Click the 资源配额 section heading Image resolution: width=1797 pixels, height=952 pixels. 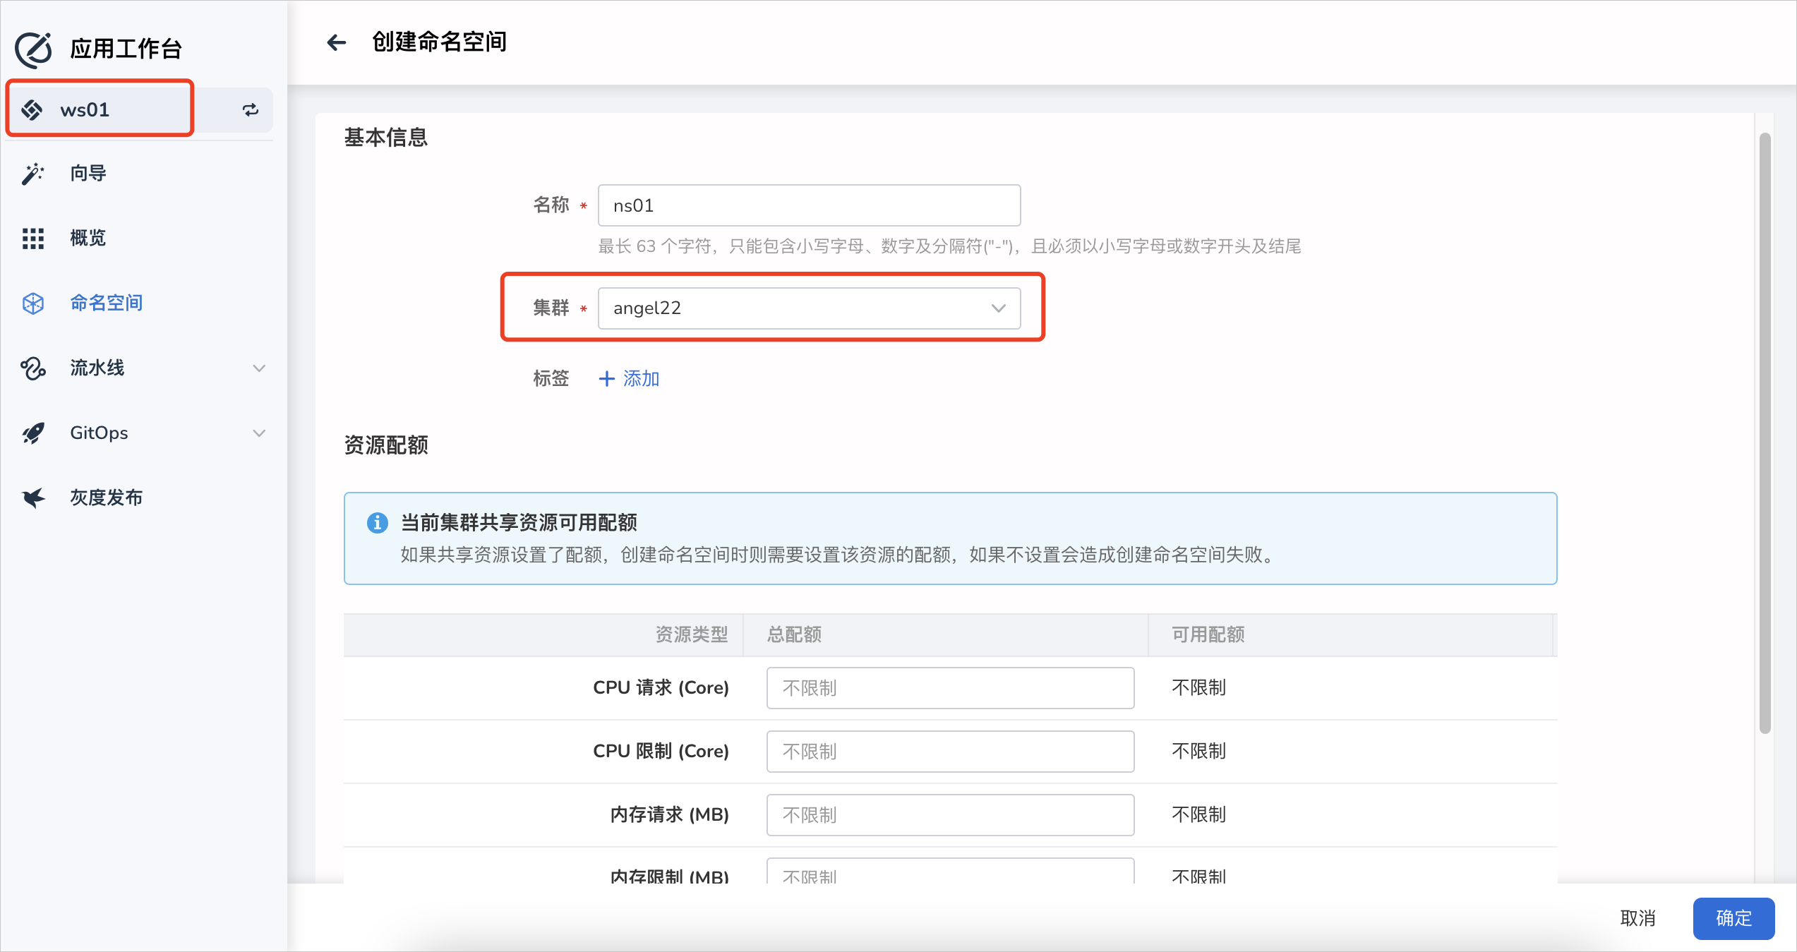[x=386, y=445]
